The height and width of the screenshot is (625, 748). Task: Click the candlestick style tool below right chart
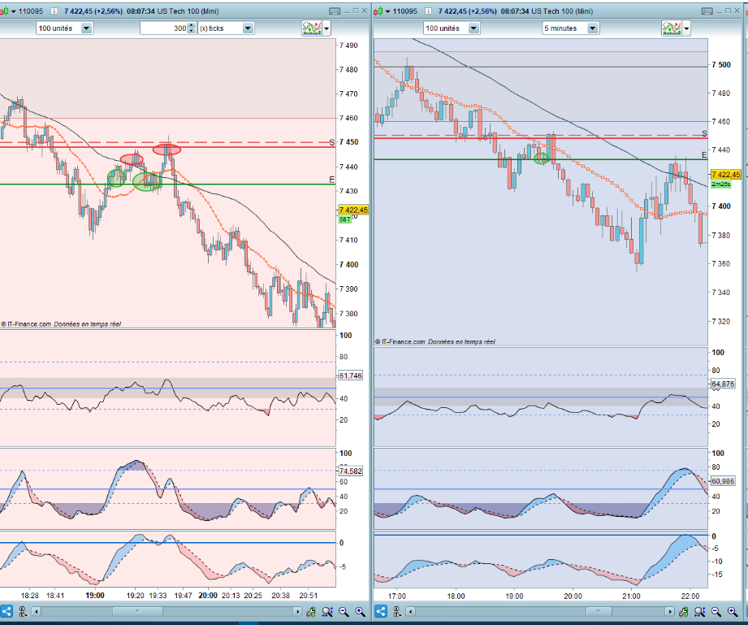(684, 611)
